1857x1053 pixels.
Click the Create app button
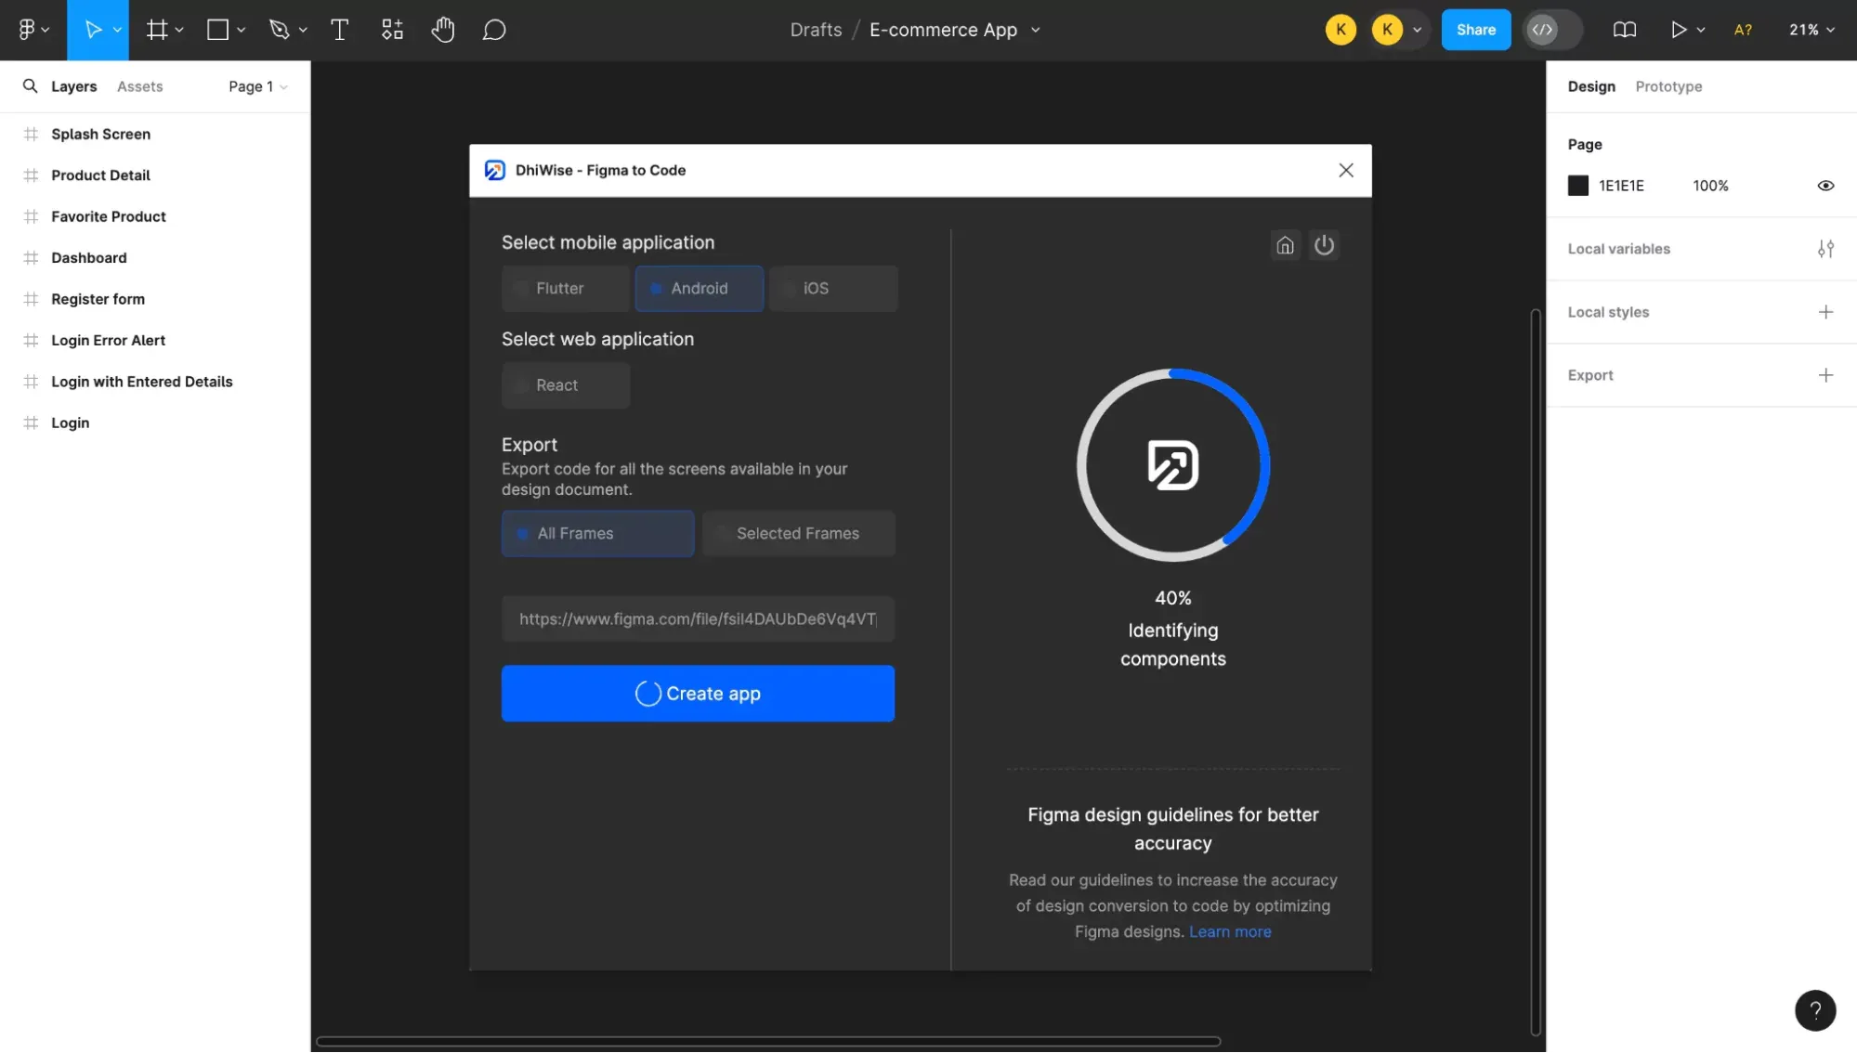point(698,694)
